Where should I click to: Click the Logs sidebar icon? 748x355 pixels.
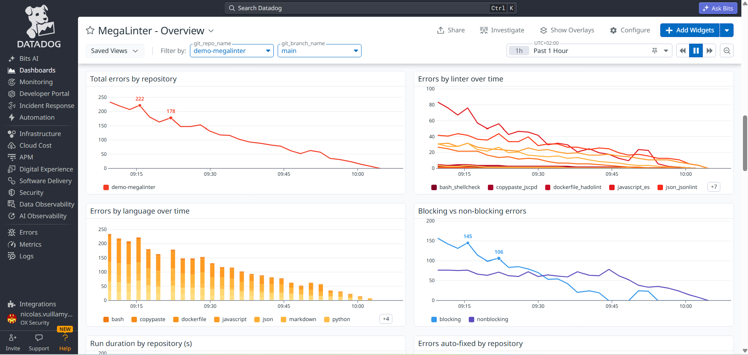(12, 256)
